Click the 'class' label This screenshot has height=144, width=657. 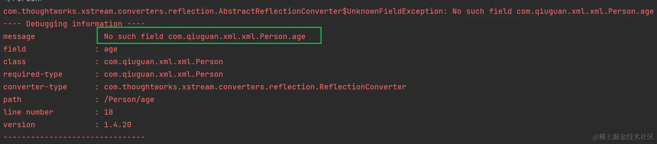click(15, 62)
